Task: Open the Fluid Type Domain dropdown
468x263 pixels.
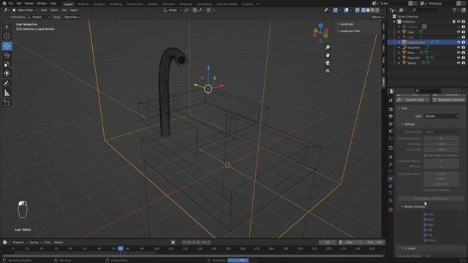Action: tap(441, 116)
